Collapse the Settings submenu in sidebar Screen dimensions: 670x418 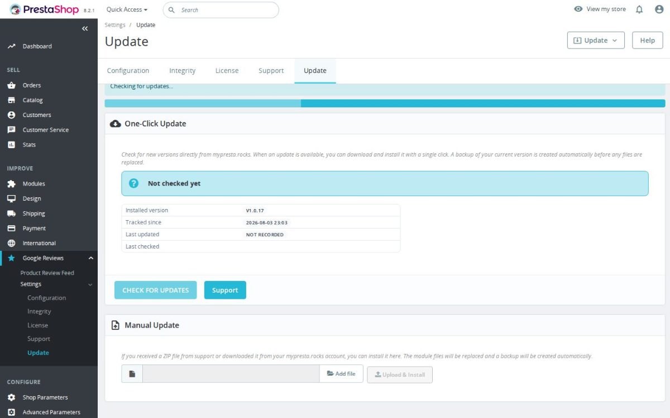click(90, 285)
